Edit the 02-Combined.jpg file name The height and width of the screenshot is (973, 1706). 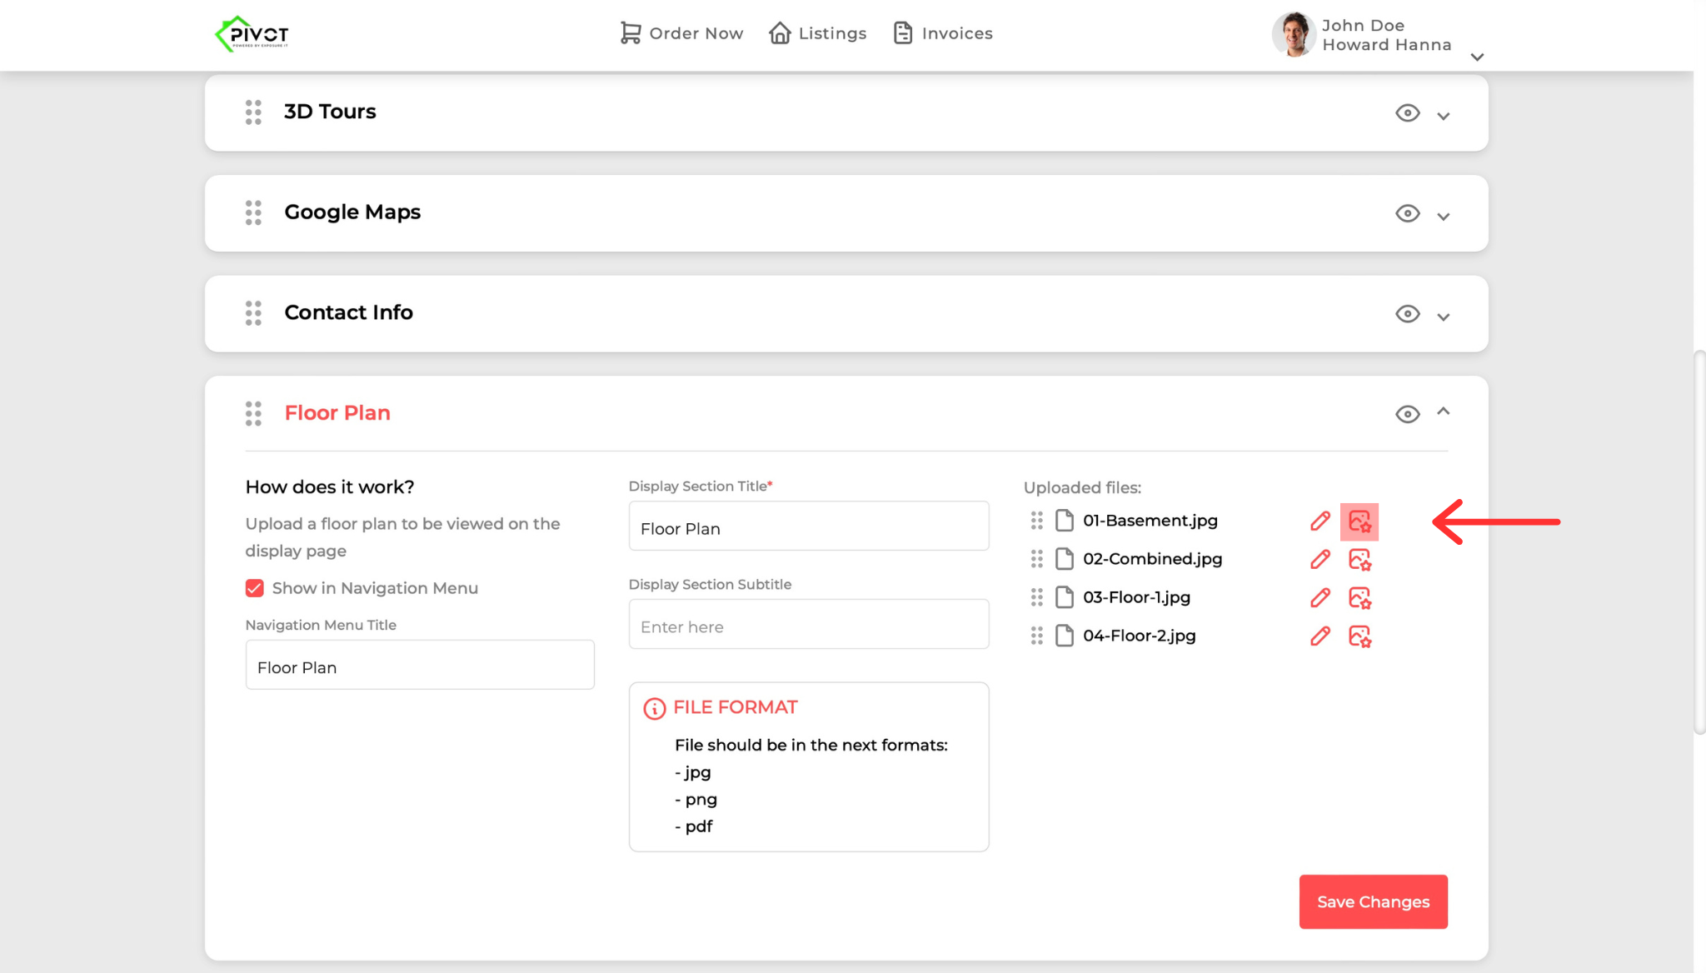[1320, 560]
